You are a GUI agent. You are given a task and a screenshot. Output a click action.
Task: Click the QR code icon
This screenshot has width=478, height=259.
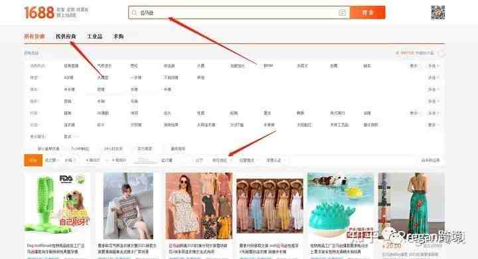point(438,13)
